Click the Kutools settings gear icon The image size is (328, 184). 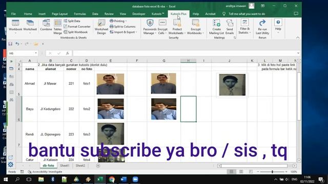click(x=10, y=165)
